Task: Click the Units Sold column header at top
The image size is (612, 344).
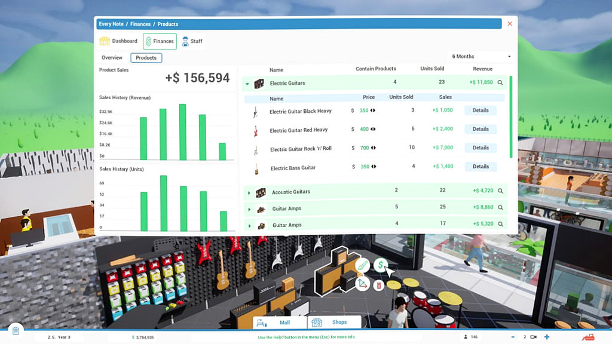Action: (432, 68)
